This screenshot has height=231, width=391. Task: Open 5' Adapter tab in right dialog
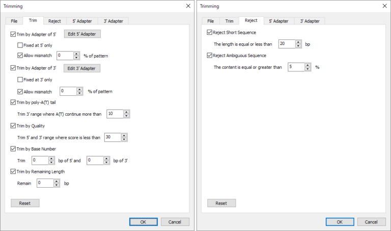278,21
